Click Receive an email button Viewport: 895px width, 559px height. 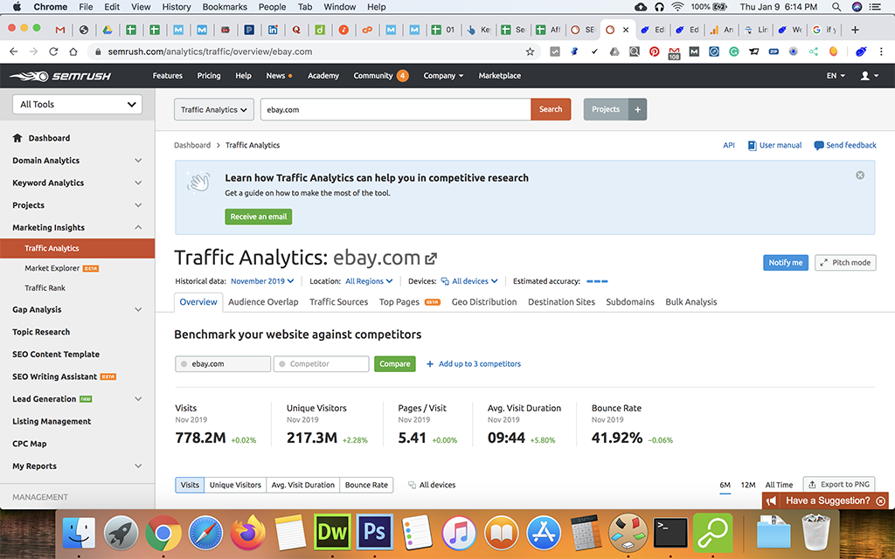[259, 217]
